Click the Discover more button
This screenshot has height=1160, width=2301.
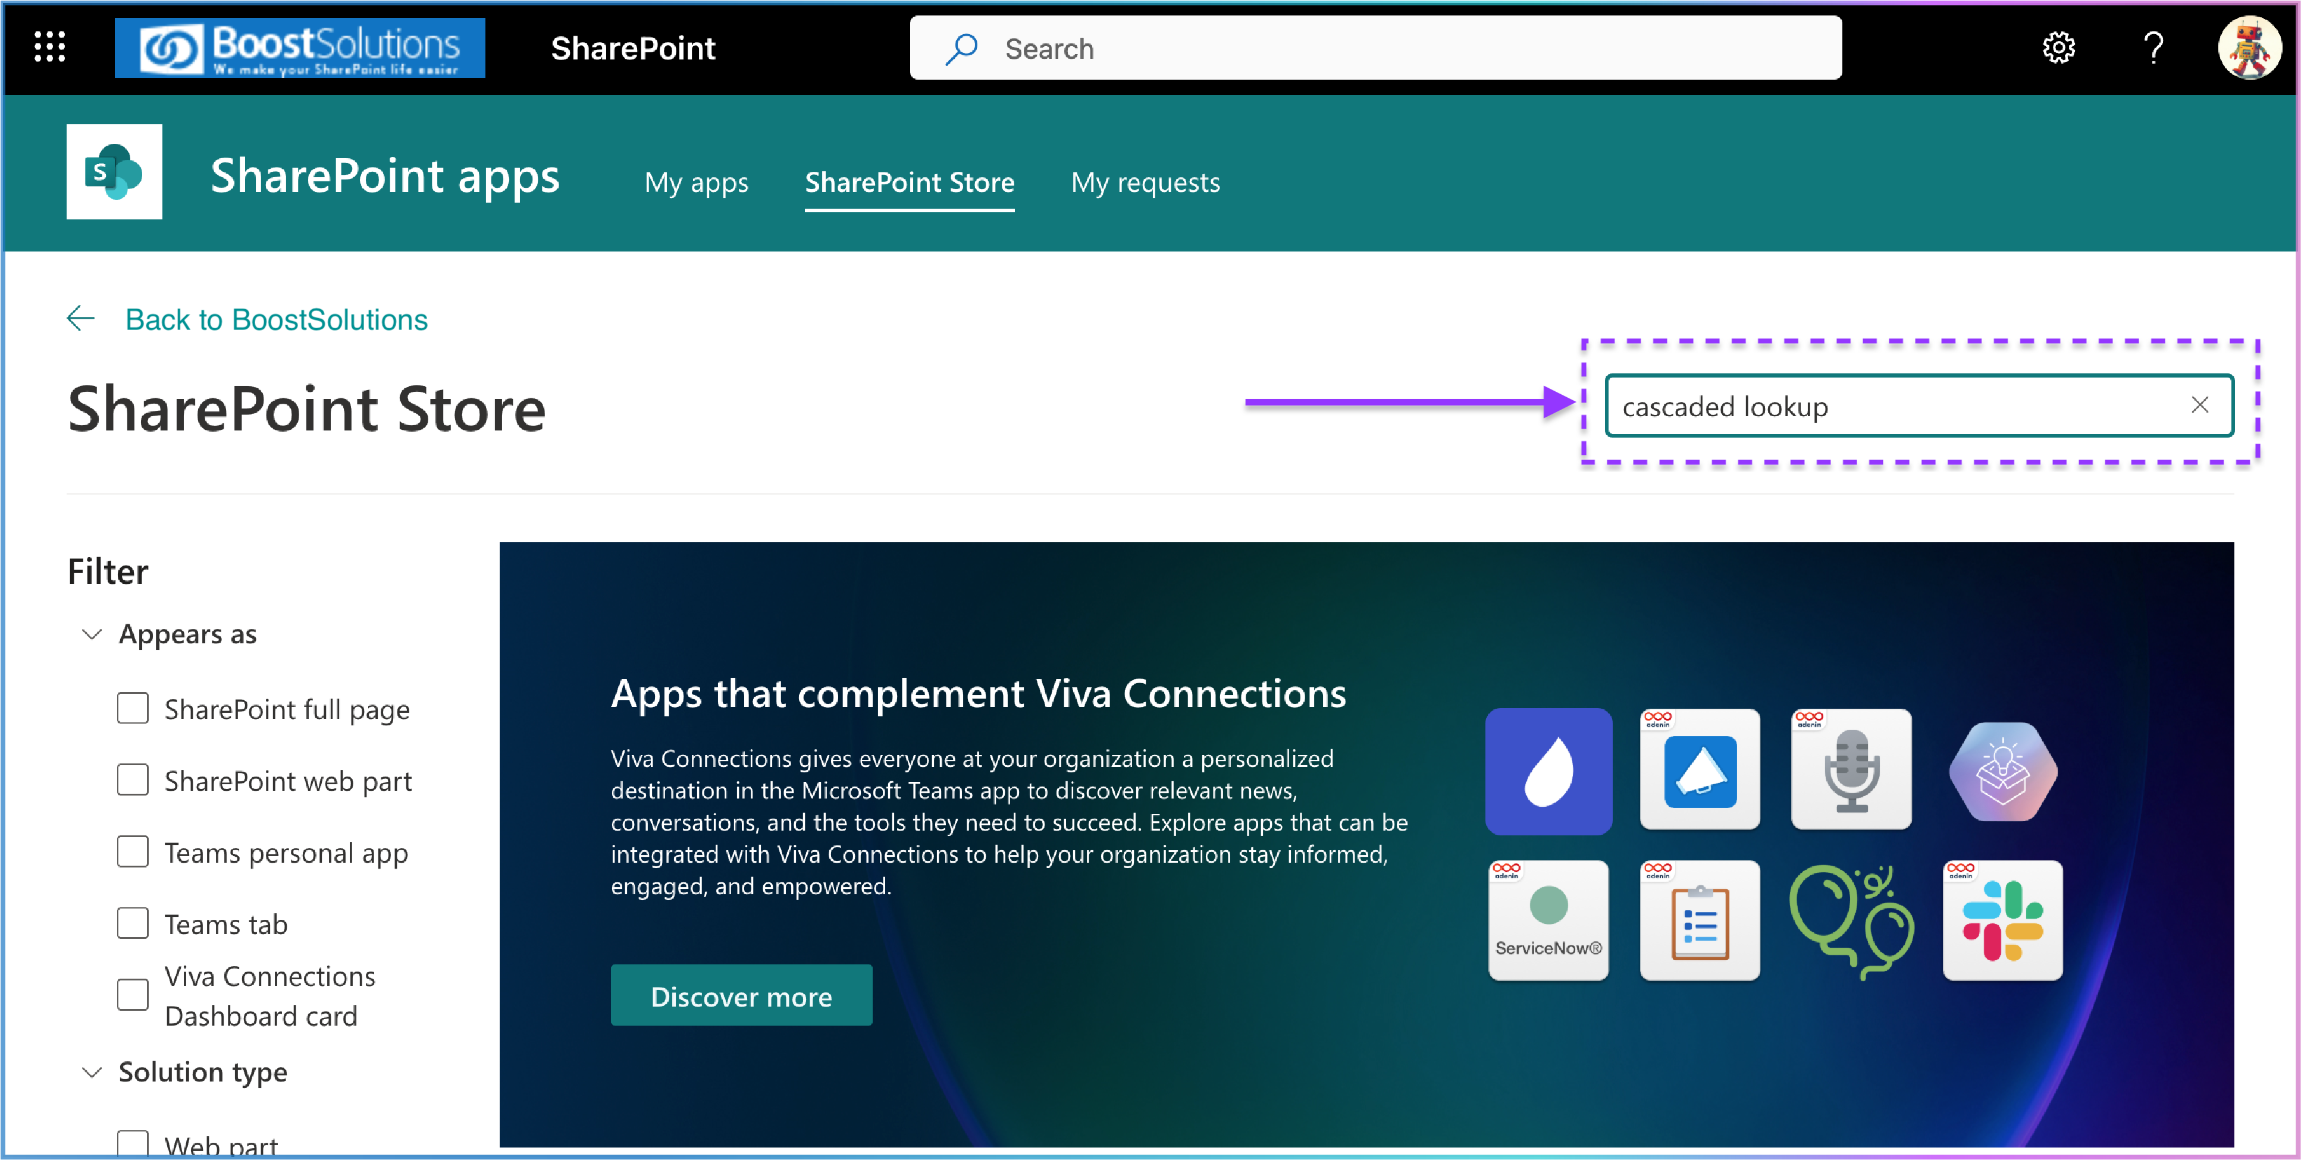741,996
